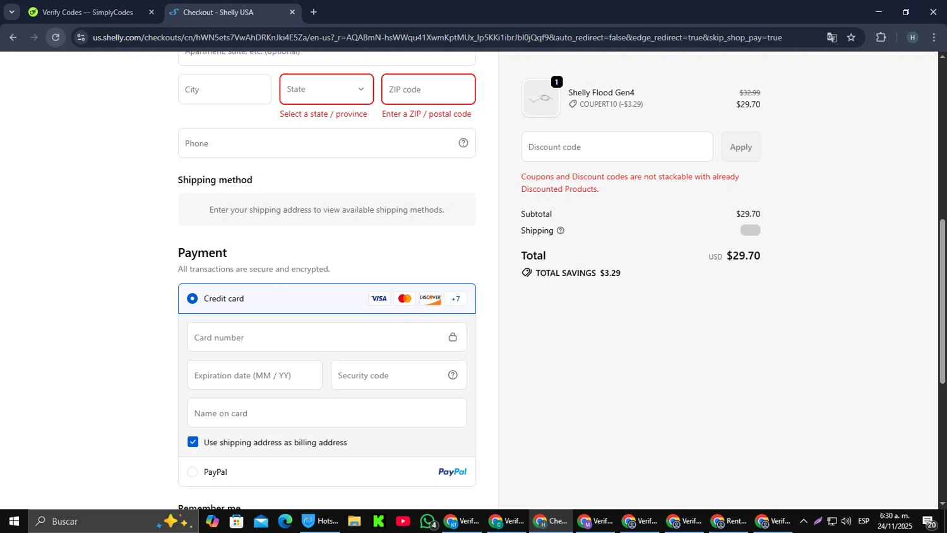Click the translate page icon

[832, 37]
